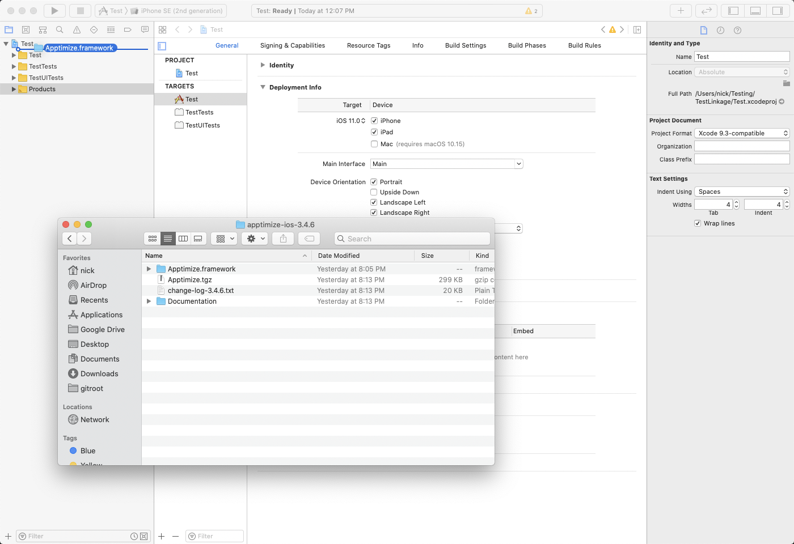Toggle the navigator panel visibility button
Screen dimensions: 794x544
[733, 11]
